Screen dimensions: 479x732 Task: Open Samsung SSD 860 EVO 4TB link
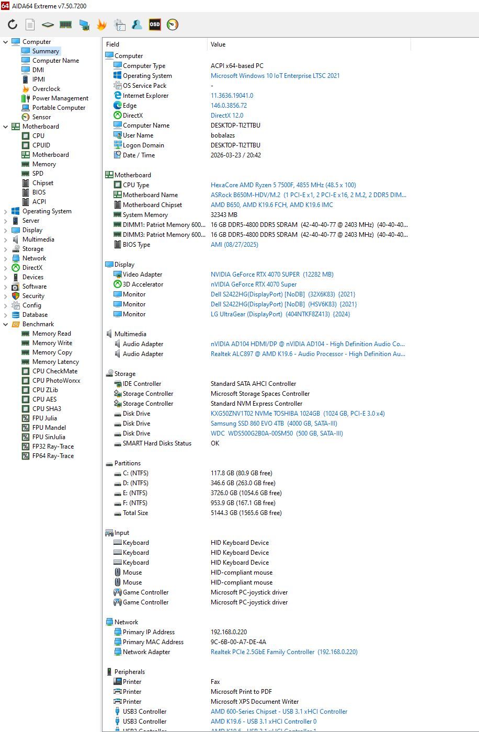point(274,424)
